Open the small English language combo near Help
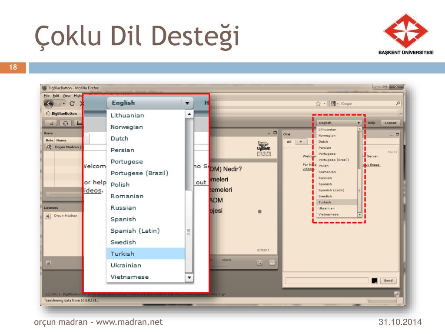 [339, 123]
